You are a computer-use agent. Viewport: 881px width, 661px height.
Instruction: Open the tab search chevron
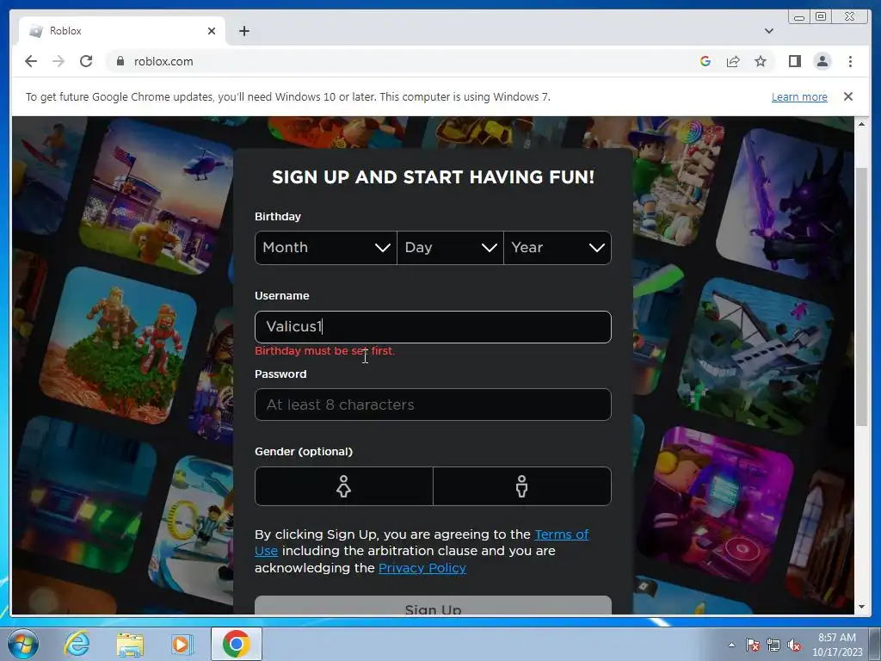click(768, 31)
